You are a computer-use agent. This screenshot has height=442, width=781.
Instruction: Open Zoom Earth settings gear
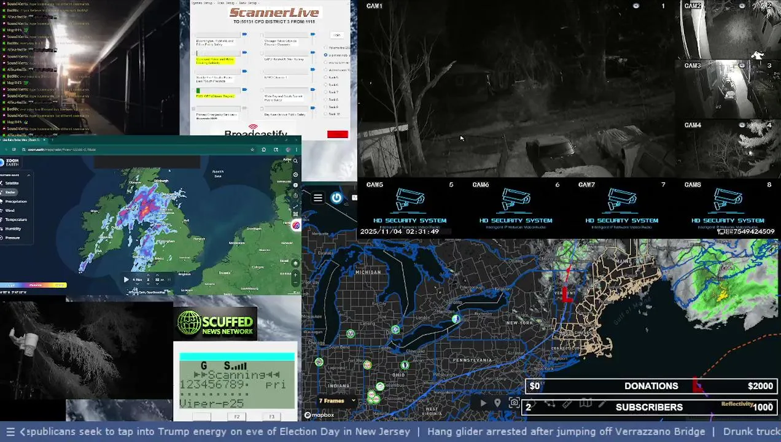tap(295, 174)
